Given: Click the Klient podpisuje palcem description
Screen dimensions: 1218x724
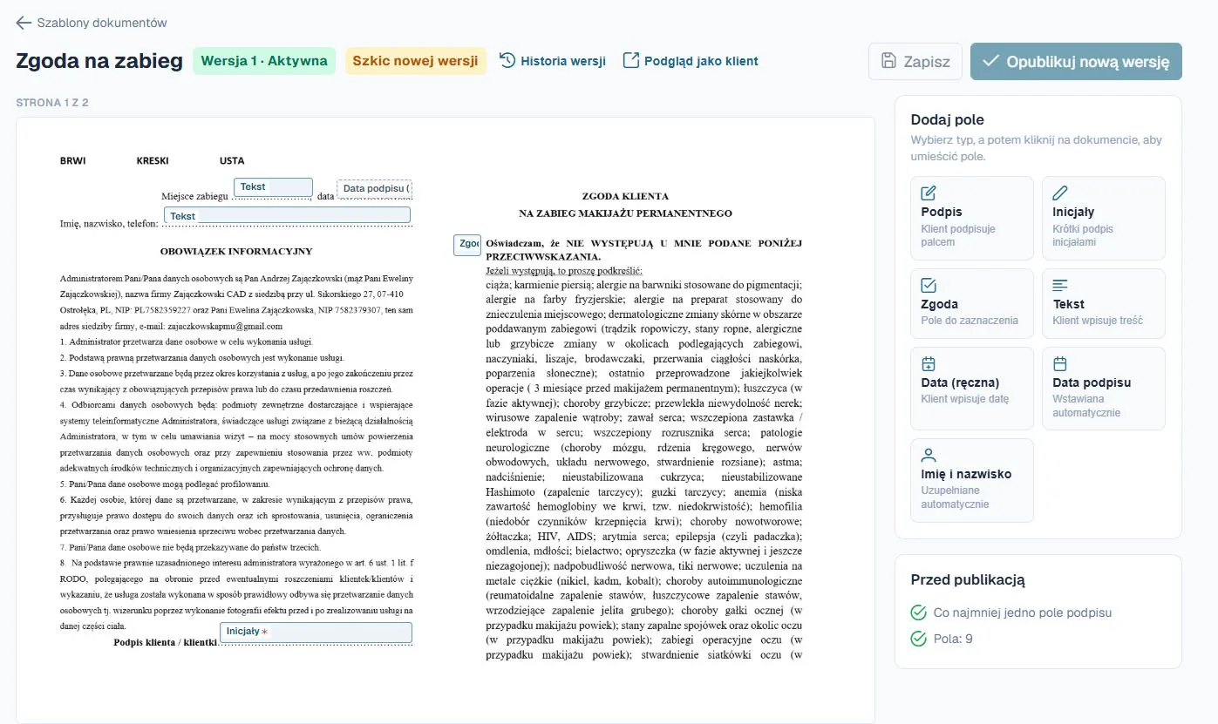Looking at the screenshot, I should tap(958, 235).
